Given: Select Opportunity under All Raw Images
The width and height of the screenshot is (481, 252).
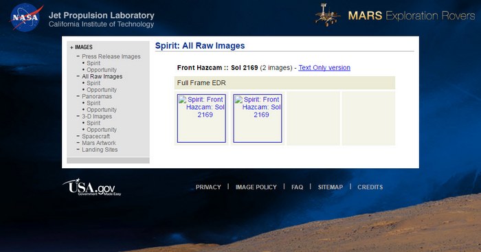Looking at the screenshot, I should pos(102,90).
